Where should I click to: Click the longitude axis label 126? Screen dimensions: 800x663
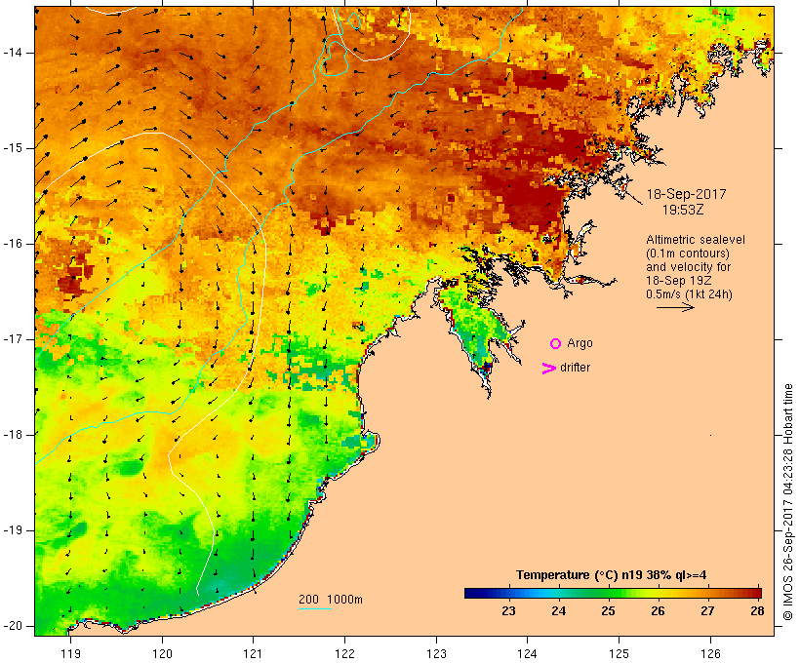tap(710, 654)
